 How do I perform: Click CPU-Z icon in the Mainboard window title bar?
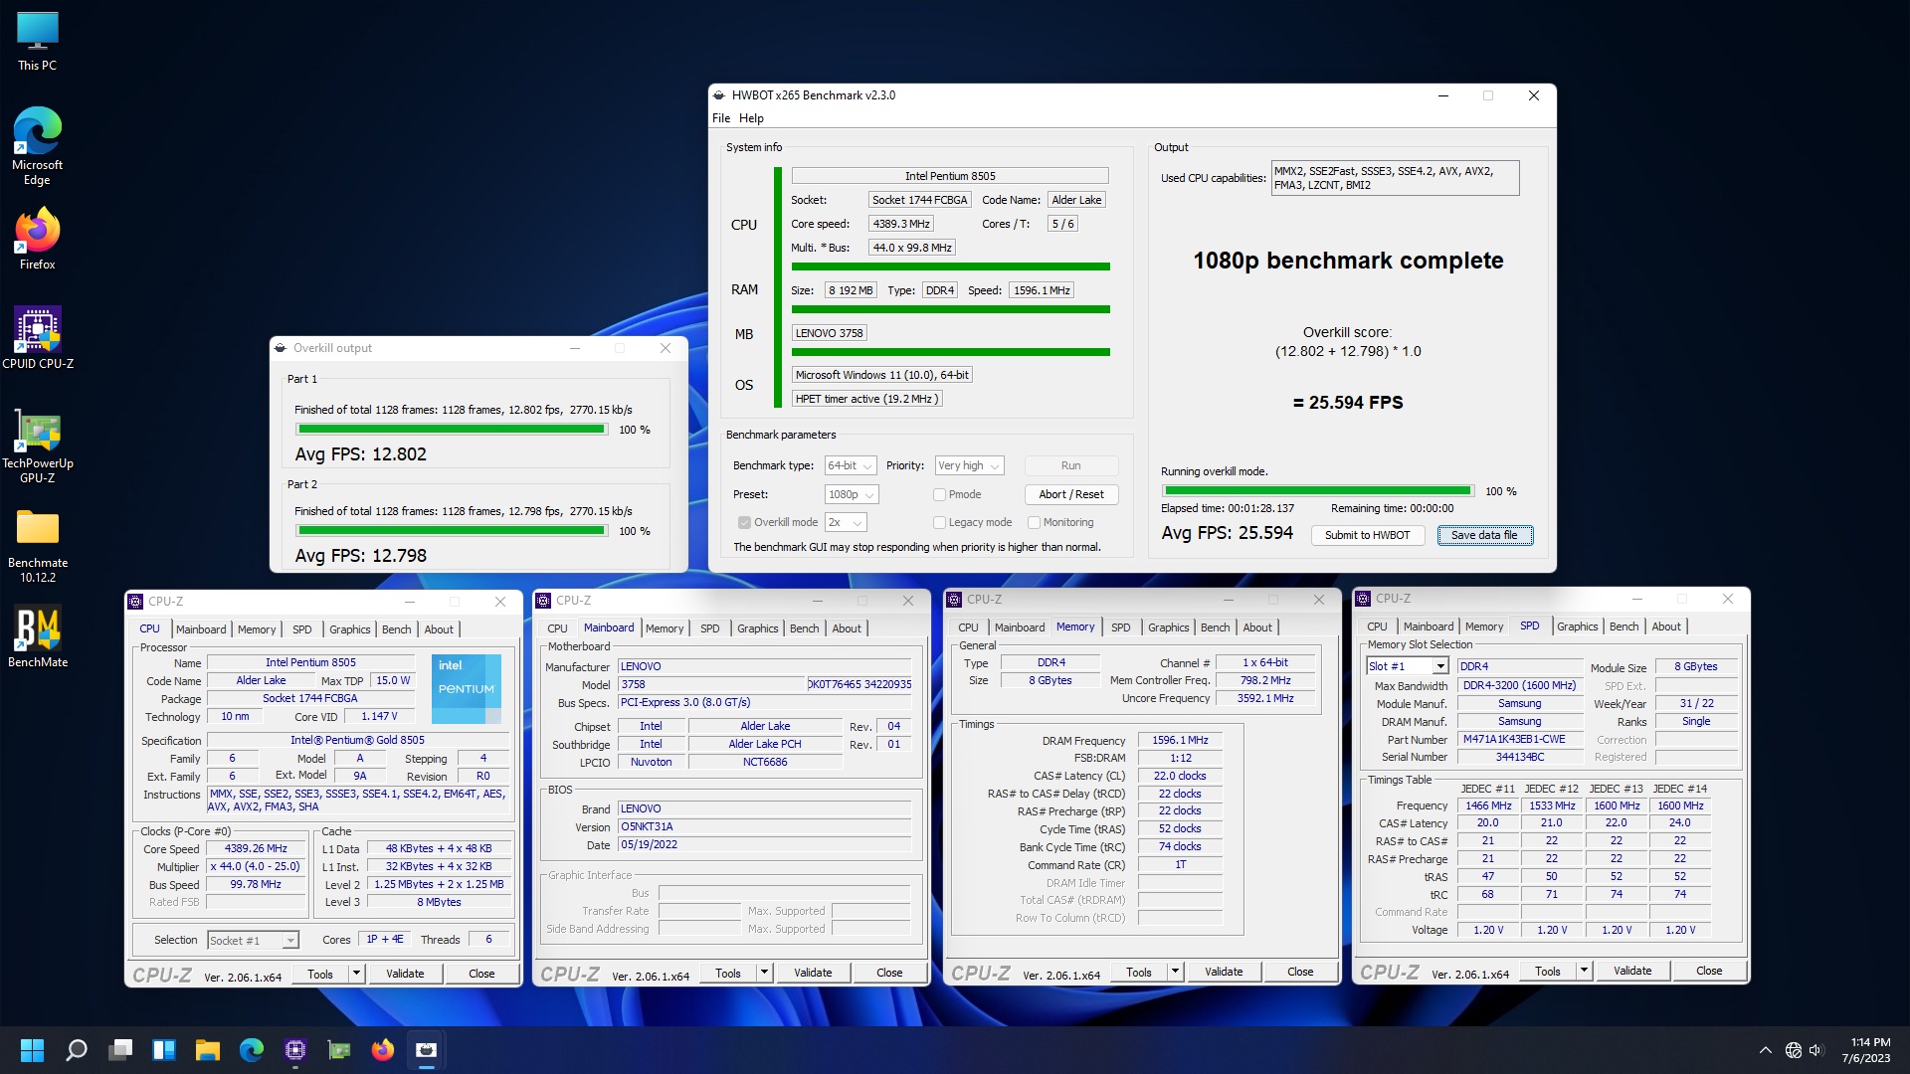tap(543, 601)
